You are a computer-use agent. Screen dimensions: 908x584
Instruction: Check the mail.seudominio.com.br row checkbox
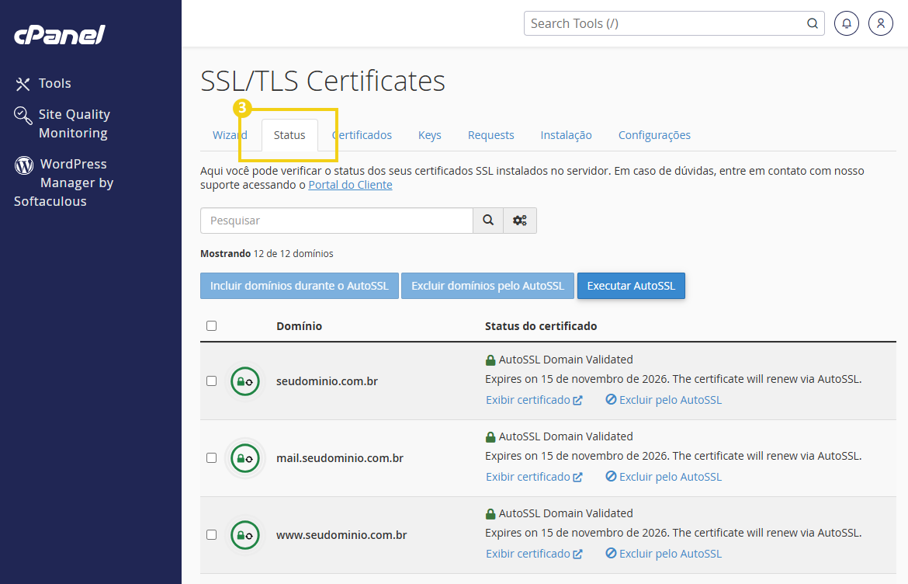coord(211,458)
